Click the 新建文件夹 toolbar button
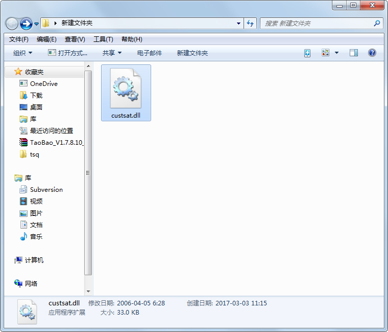This screenshot has width=388, height=332. (x=192, y=53)
